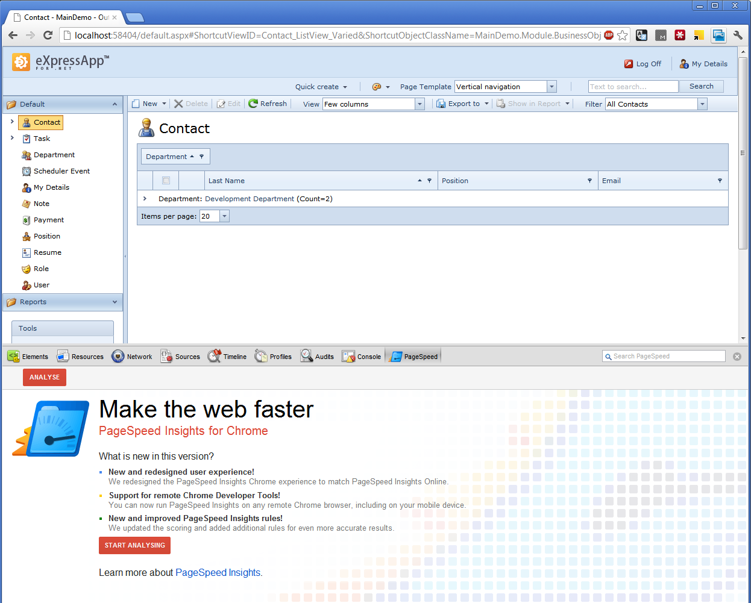Switch to the Console devtools tab

[362, 357]
